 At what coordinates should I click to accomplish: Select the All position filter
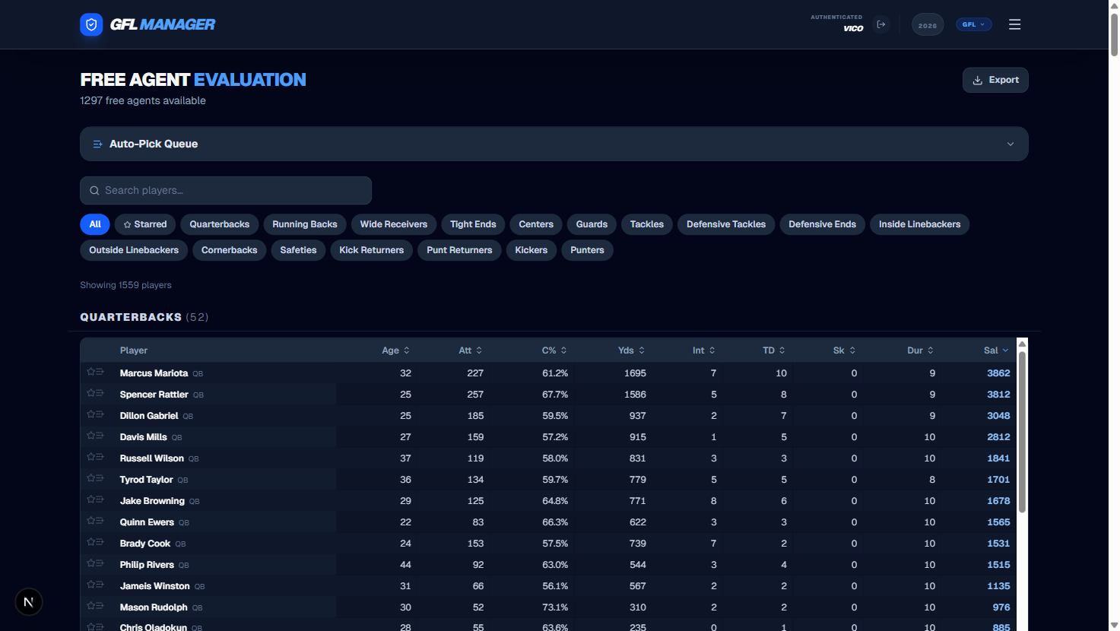click(x=95, y=224)
